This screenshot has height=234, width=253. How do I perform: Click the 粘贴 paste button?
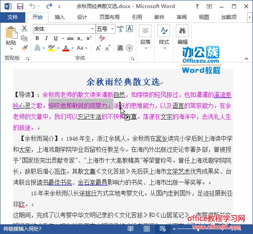coord(11,35)
